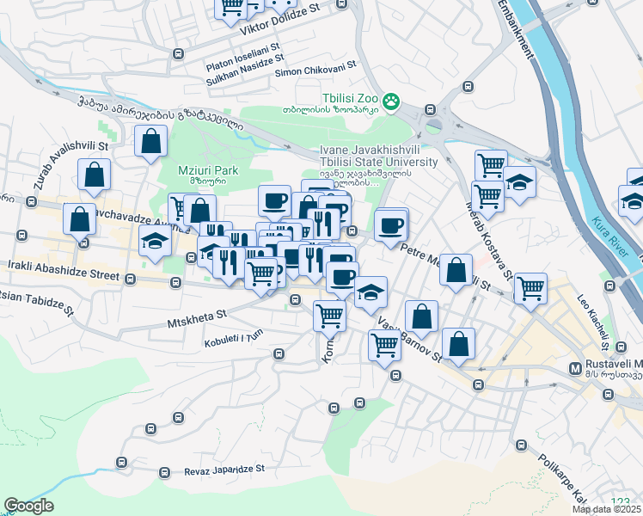This screenshot has height=516, width=643.
Task: Click bus stop icon south of Vasil Barnov St cart
Action: point(395,375)
